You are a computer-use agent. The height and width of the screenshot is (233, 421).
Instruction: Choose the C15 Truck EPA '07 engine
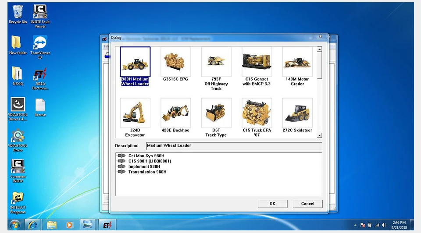click(257, 113)
